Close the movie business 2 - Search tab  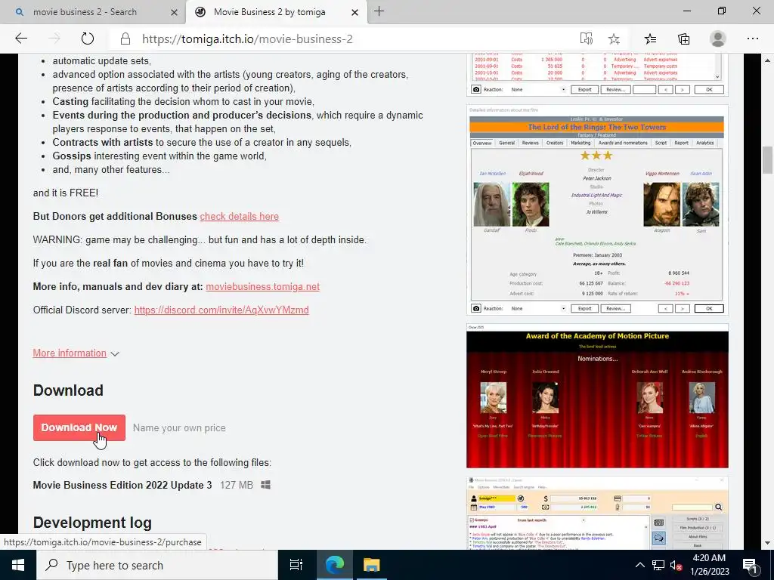tap(174, 12)
